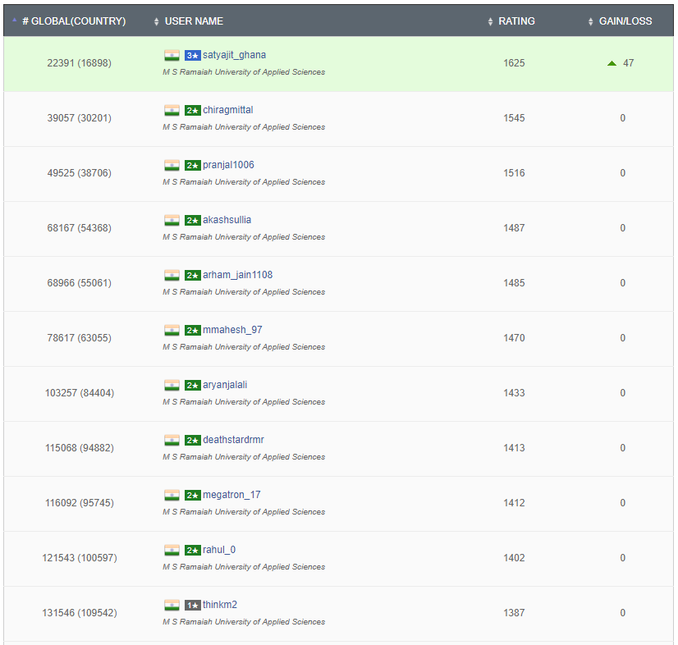Click rating value 1387

(x=514, y=612)
